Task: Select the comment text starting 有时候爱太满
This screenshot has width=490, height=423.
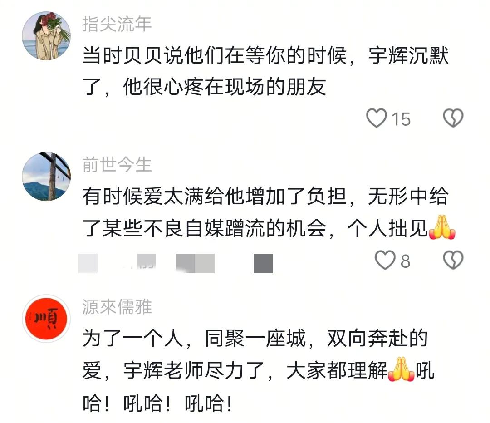Action: coord(269,212)
